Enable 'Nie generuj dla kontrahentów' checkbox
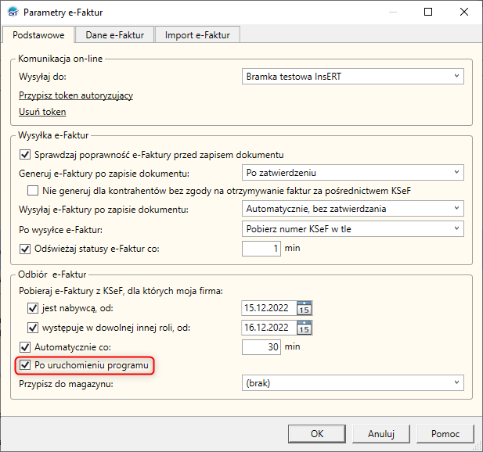Viewport: 483px width, 452px height. coord(33,190)
